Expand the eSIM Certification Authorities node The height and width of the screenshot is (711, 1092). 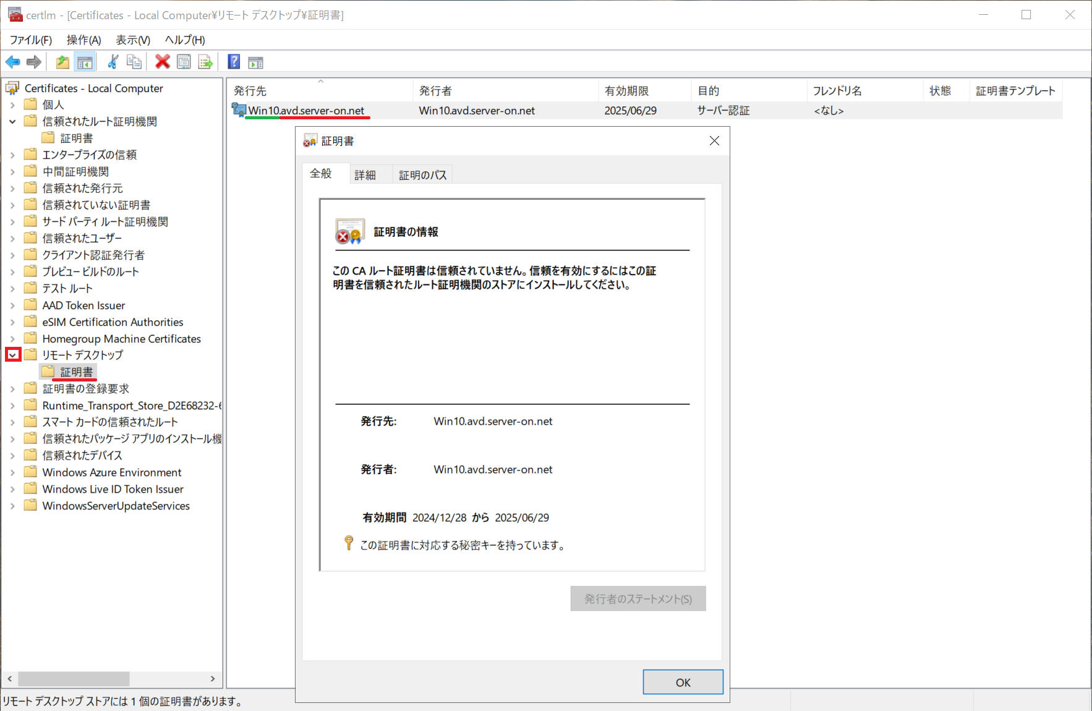[x=12, y=322]
